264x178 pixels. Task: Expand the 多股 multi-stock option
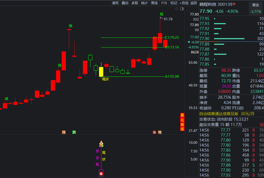click(x=135, y=3)
